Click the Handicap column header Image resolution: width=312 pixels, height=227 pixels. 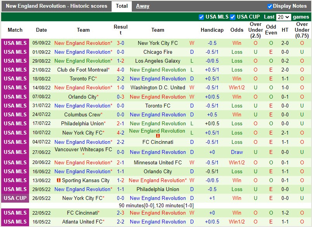point(212,30)
